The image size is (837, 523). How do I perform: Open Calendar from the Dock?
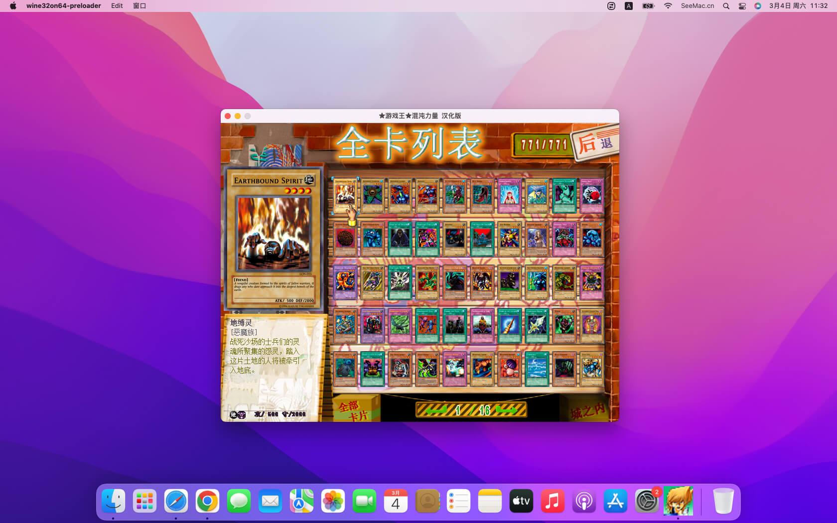396,501
